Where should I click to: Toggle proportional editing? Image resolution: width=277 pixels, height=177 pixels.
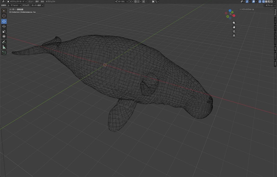point(144,1)
